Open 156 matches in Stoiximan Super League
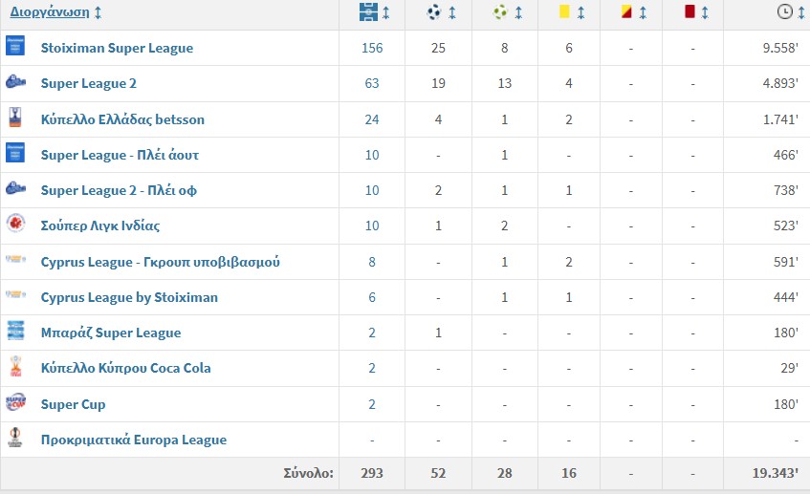 tap(372, 48)
